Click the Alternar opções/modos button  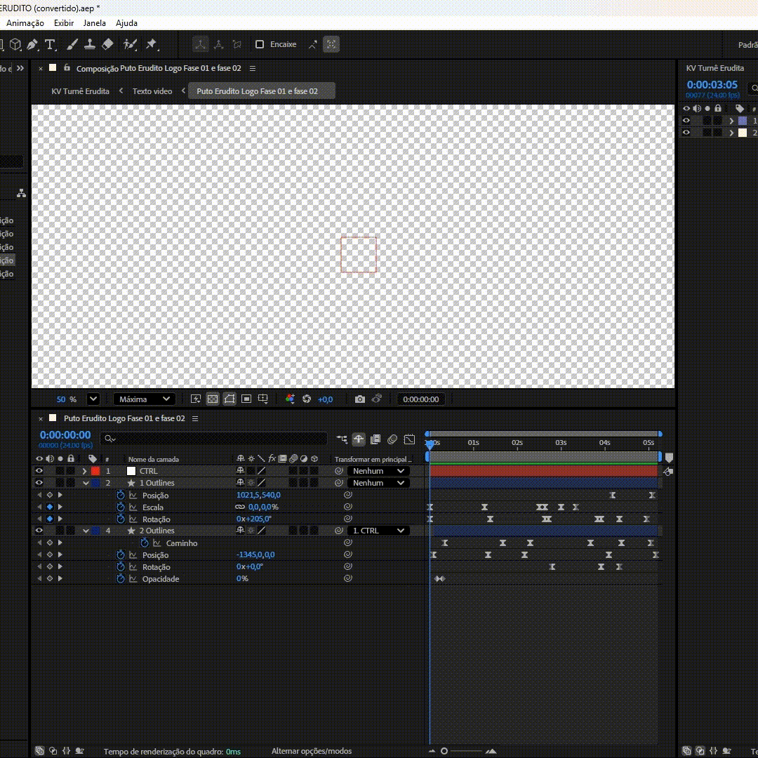(x=312, y=751)
